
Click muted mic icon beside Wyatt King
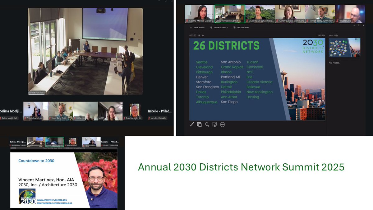click(338, 21)
